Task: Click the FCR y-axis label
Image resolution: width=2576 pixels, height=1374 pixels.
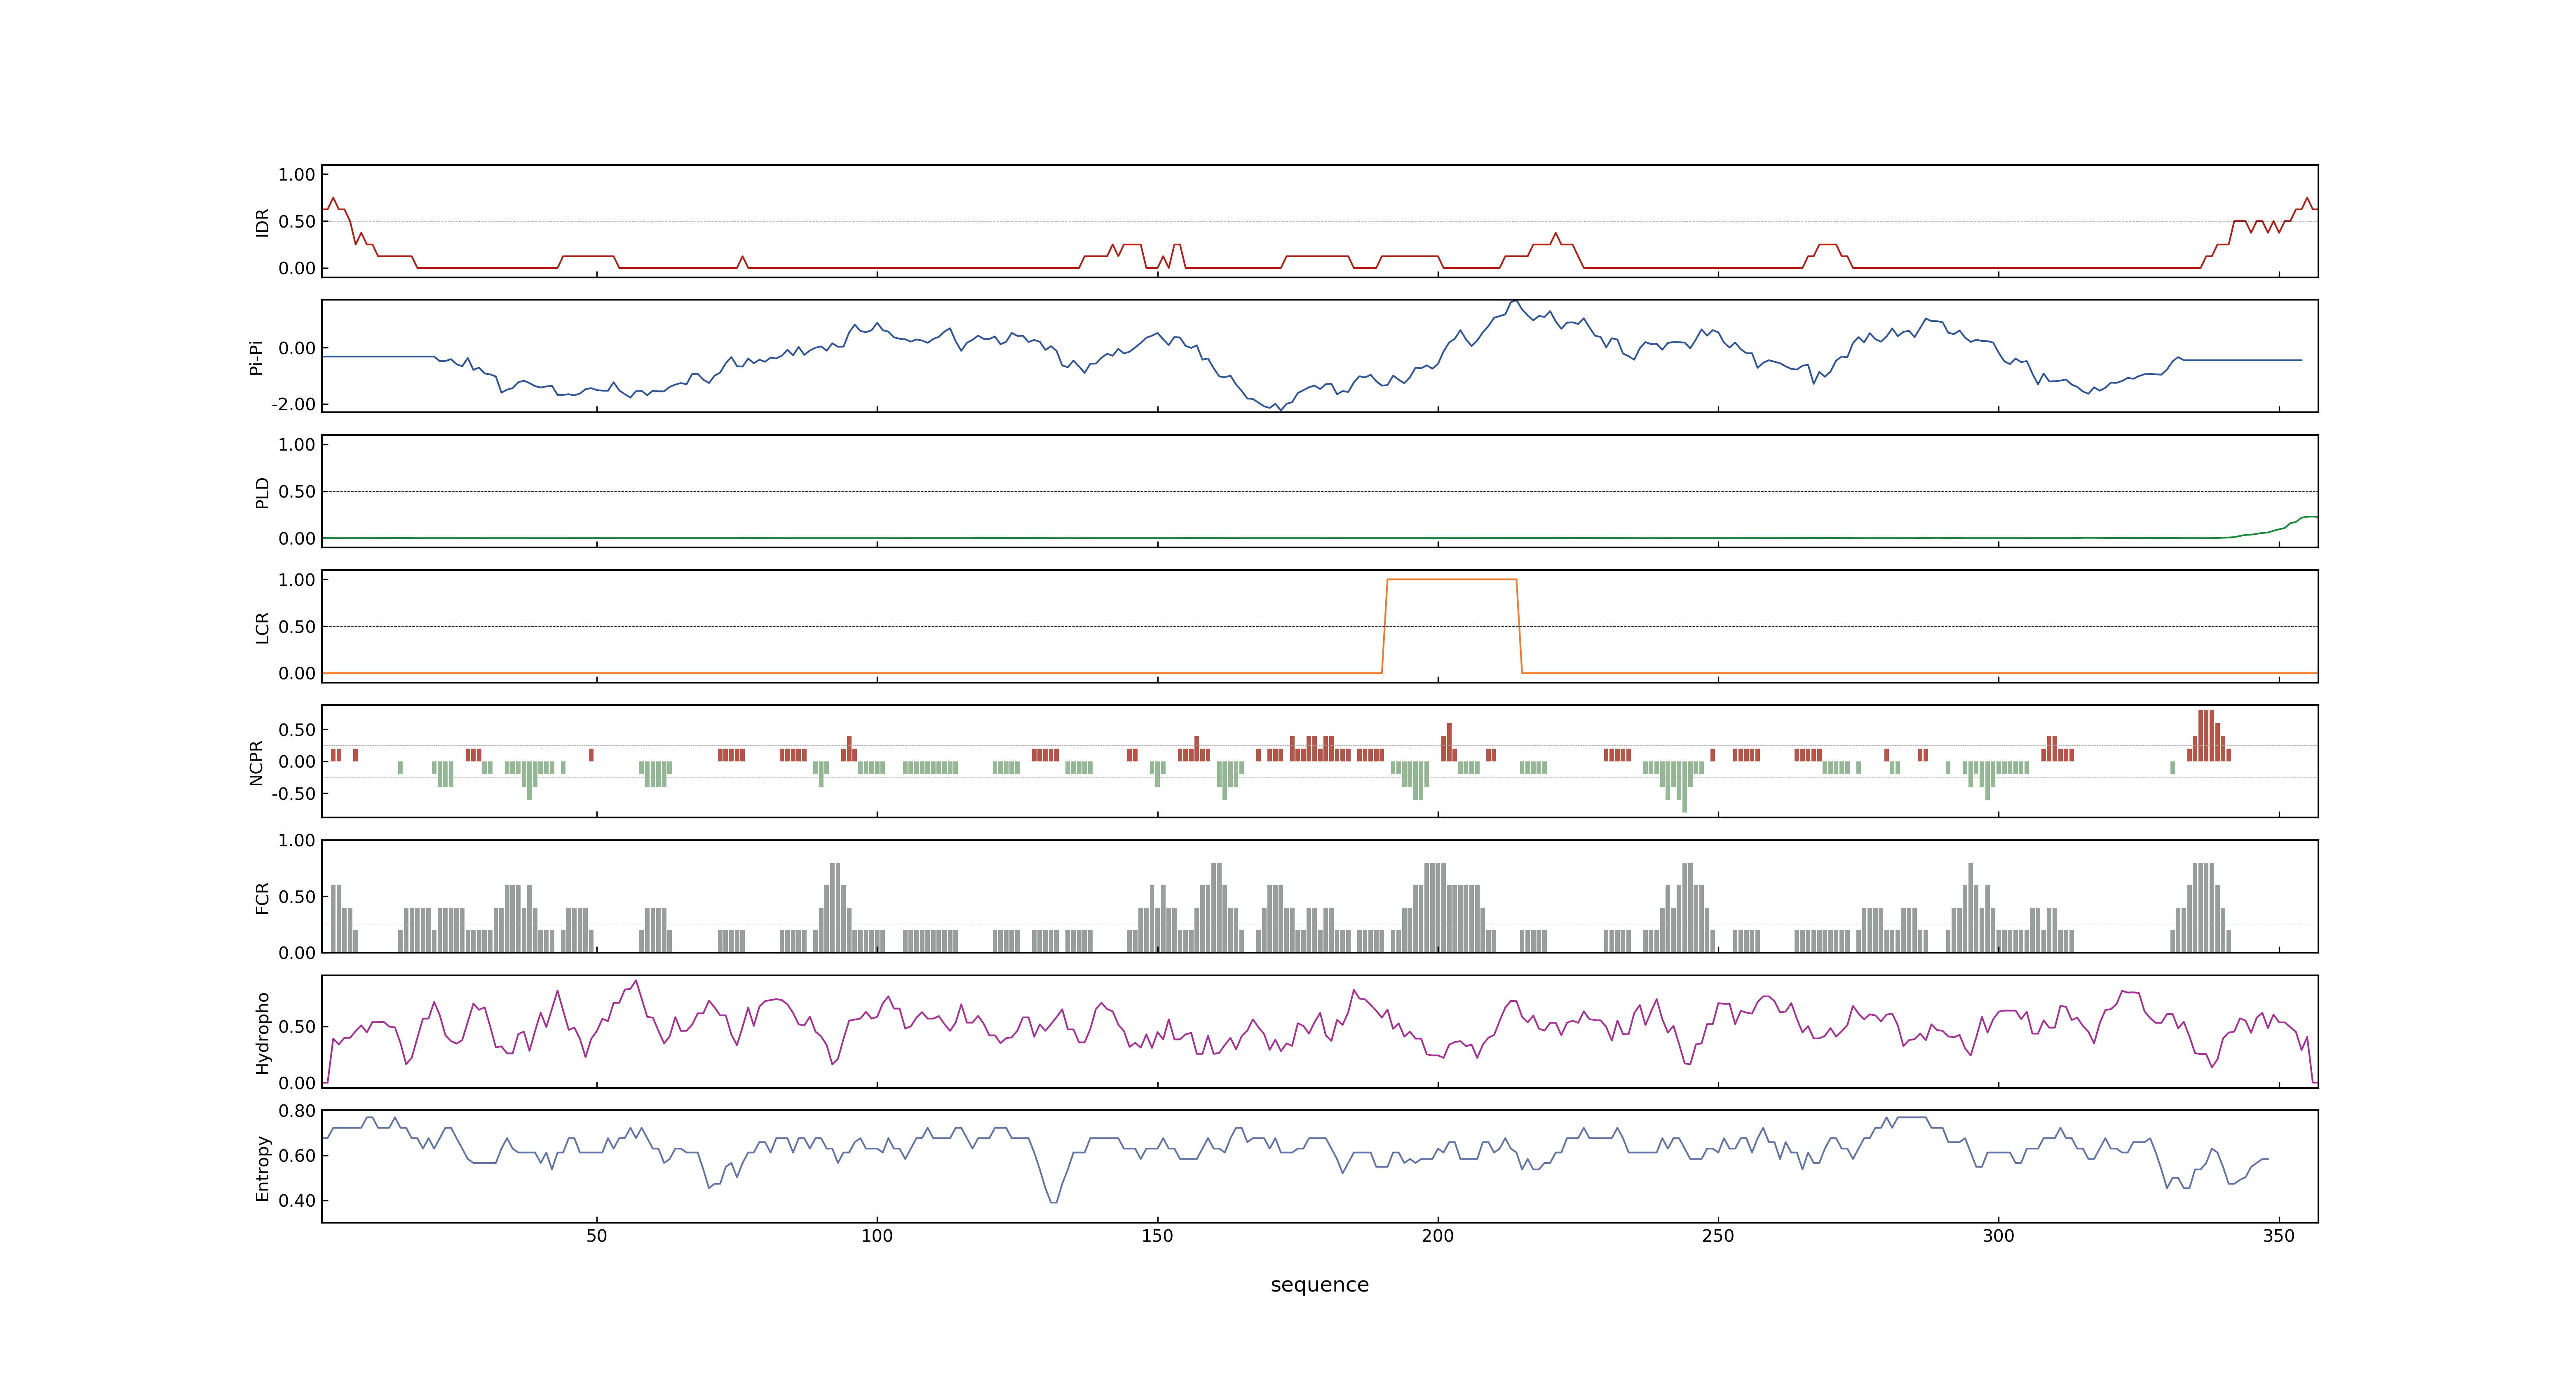Action: 262,898
